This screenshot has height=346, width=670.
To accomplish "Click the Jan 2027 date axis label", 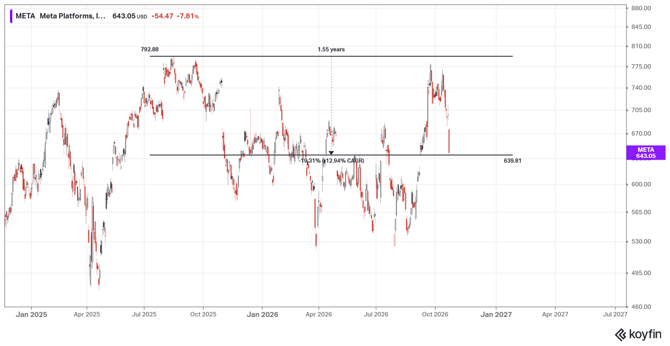I will pyautogui.click(x=495, y=314).
